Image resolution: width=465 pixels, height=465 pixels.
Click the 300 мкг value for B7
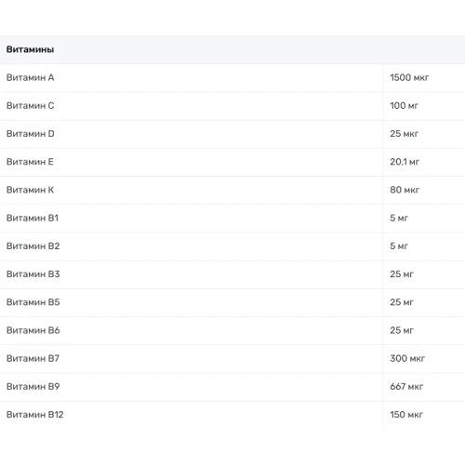pos(407,358)
